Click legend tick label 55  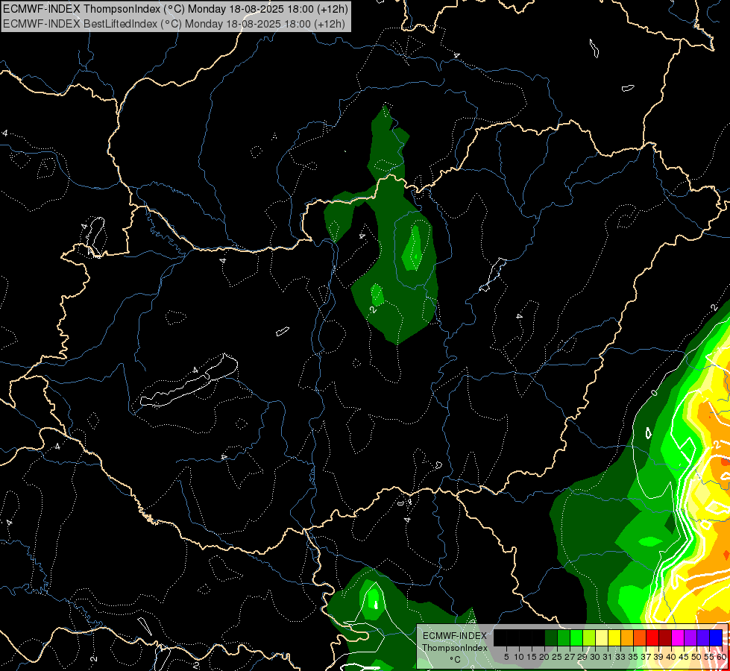(708, 657)
